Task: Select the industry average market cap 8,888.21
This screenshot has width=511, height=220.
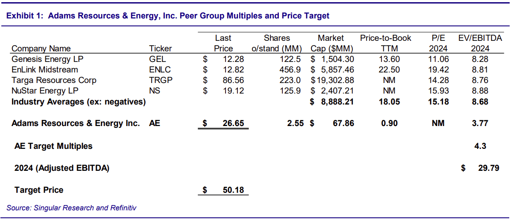Action: click(x=336, y=102)
